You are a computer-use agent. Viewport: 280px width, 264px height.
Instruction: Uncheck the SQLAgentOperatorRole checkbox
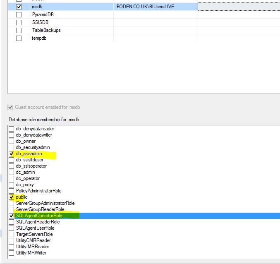[12, 216]
